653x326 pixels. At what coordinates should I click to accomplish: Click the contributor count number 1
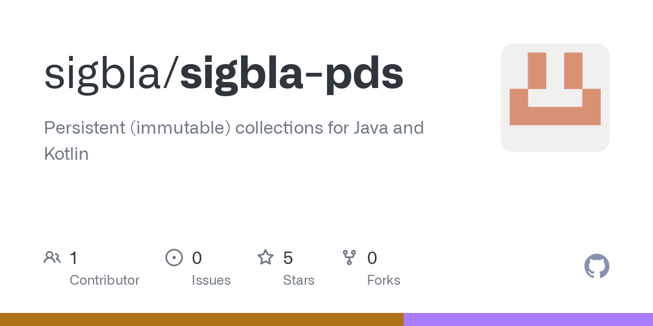(73, 258)
